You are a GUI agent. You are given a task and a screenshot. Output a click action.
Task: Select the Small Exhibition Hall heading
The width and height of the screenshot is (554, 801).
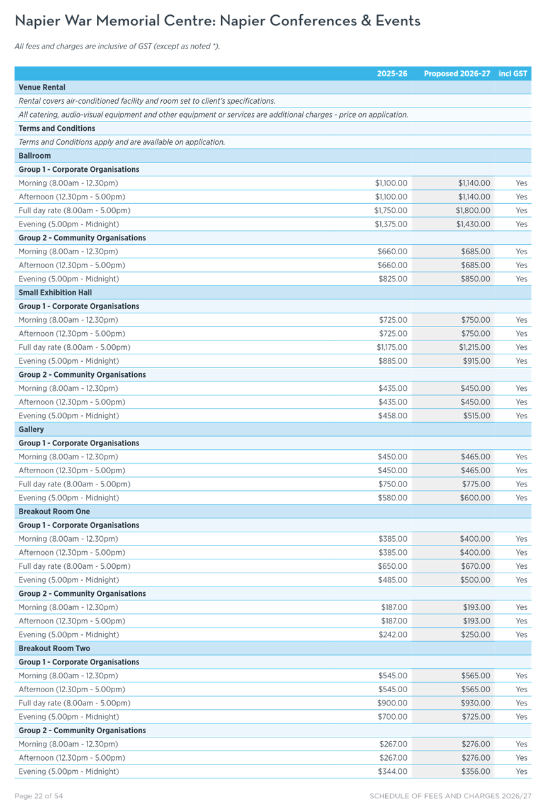(x=56, y=293)
